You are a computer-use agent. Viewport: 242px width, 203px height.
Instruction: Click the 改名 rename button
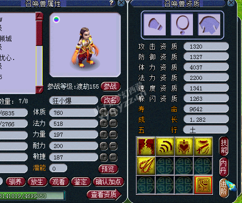coord(110,100)
